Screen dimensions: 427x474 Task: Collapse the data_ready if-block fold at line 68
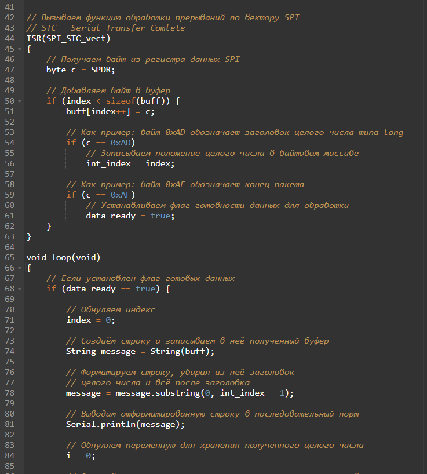(20, 289)
